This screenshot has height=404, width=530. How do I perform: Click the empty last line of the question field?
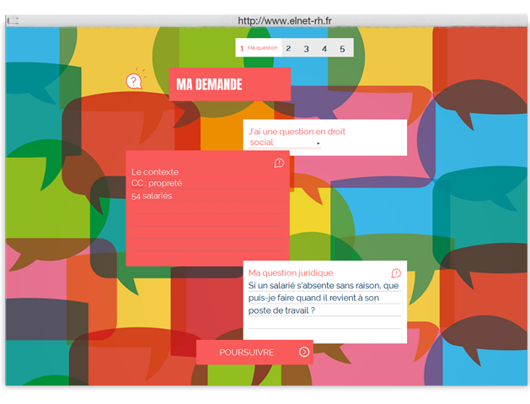(x=324, y=323)
